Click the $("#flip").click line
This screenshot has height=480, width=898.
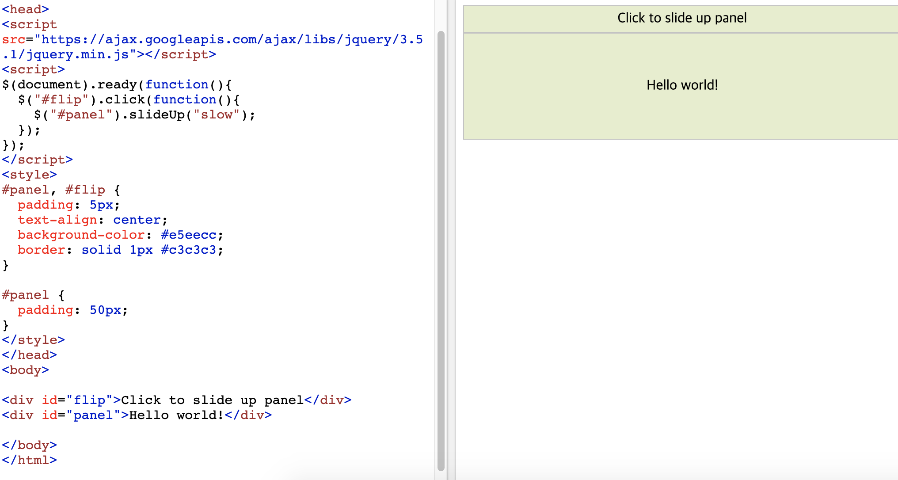128,100
